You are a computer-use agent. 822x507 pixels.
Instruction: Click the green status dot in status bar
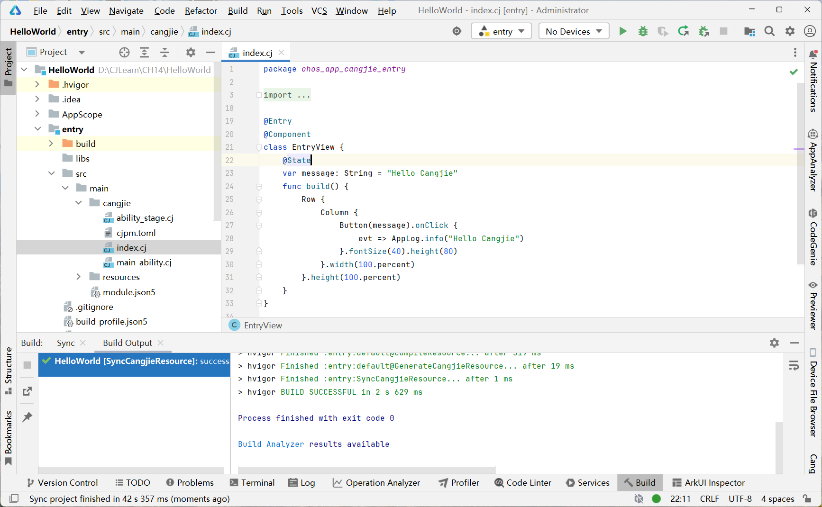[x=656, y=498]
